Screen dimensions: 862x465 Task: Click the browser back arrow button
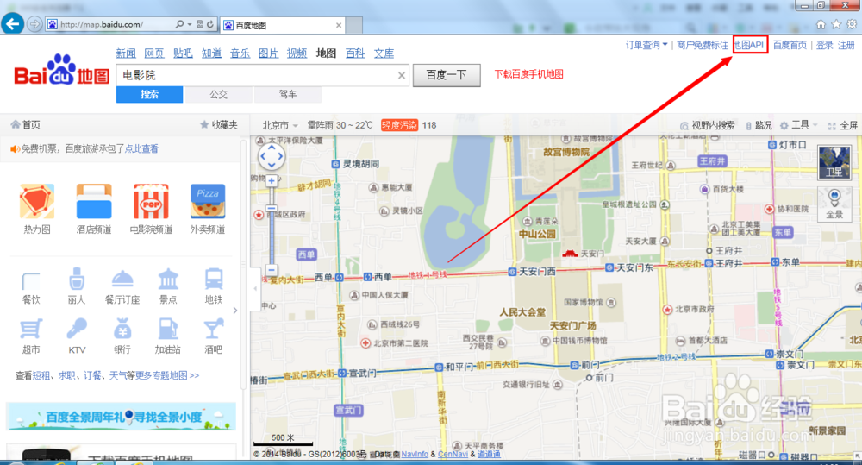tap(13, 23)
